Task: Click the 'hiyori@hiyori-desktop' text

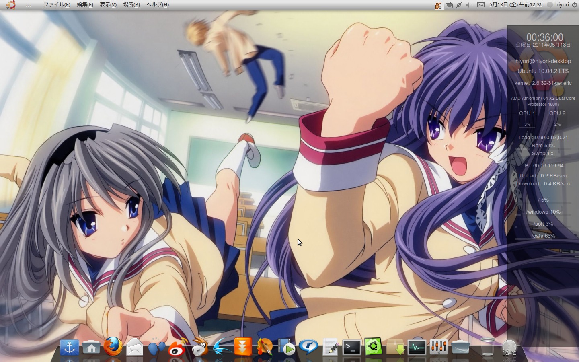Action: point(543,61)
